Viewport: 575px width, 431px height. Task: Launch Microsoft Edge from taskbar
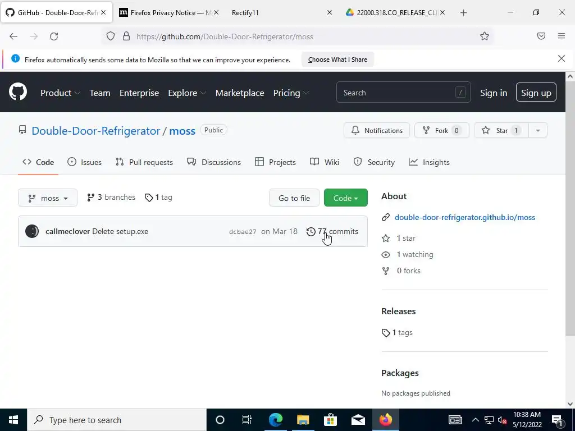(x=275, y=420)
